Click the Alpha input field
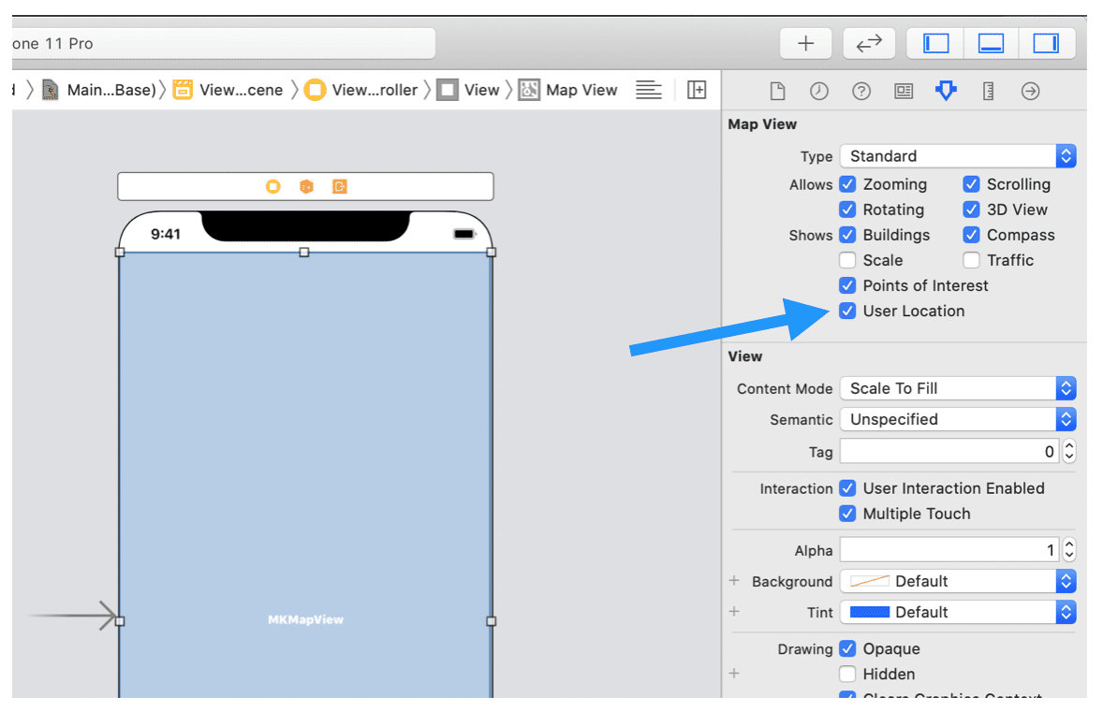 pyautogui.click(x=949, y=550)
